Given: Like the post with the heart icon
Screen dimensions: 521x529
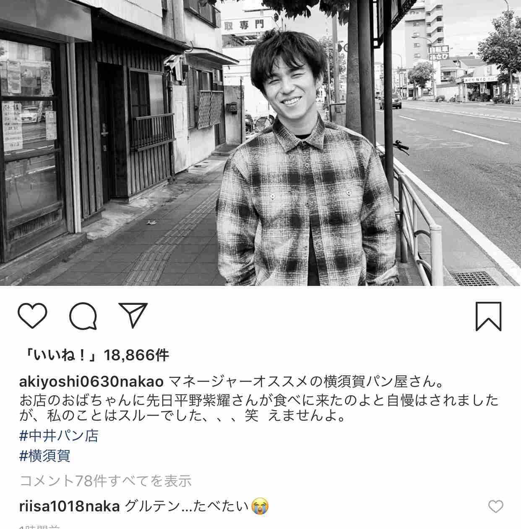Looking at the screenshot, I should pyautogui.click(x=32, y=315).
